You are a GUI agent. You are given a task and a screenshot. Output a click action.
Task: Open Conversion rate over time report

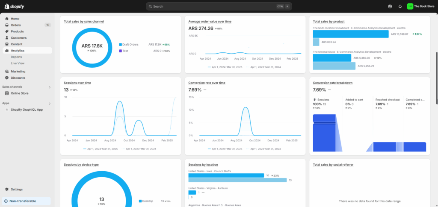(x=207, y=83)
